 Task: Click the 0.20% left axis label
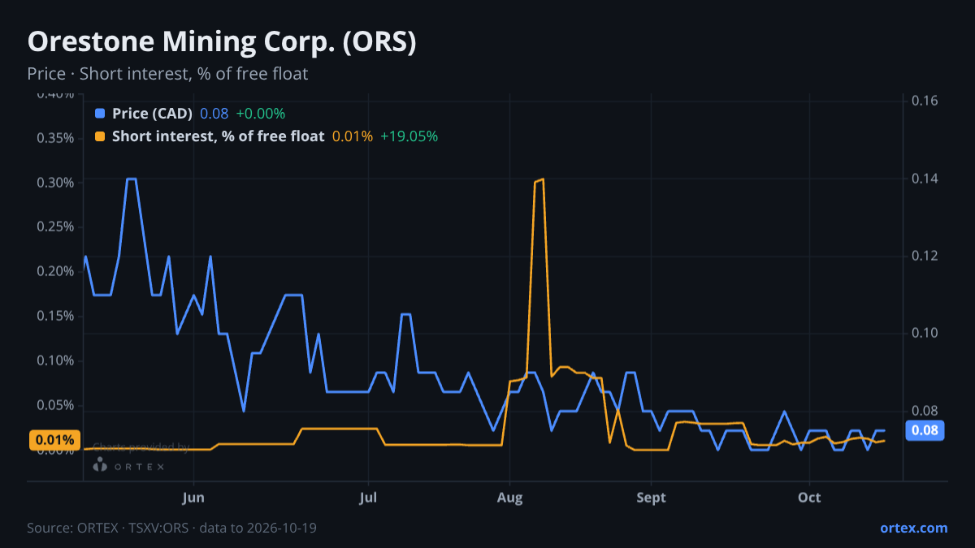tap(56, 271)
